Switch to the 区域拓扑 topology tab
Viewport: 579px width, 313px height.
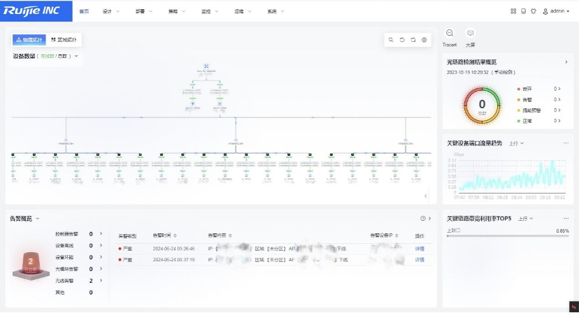coord(64,40)
